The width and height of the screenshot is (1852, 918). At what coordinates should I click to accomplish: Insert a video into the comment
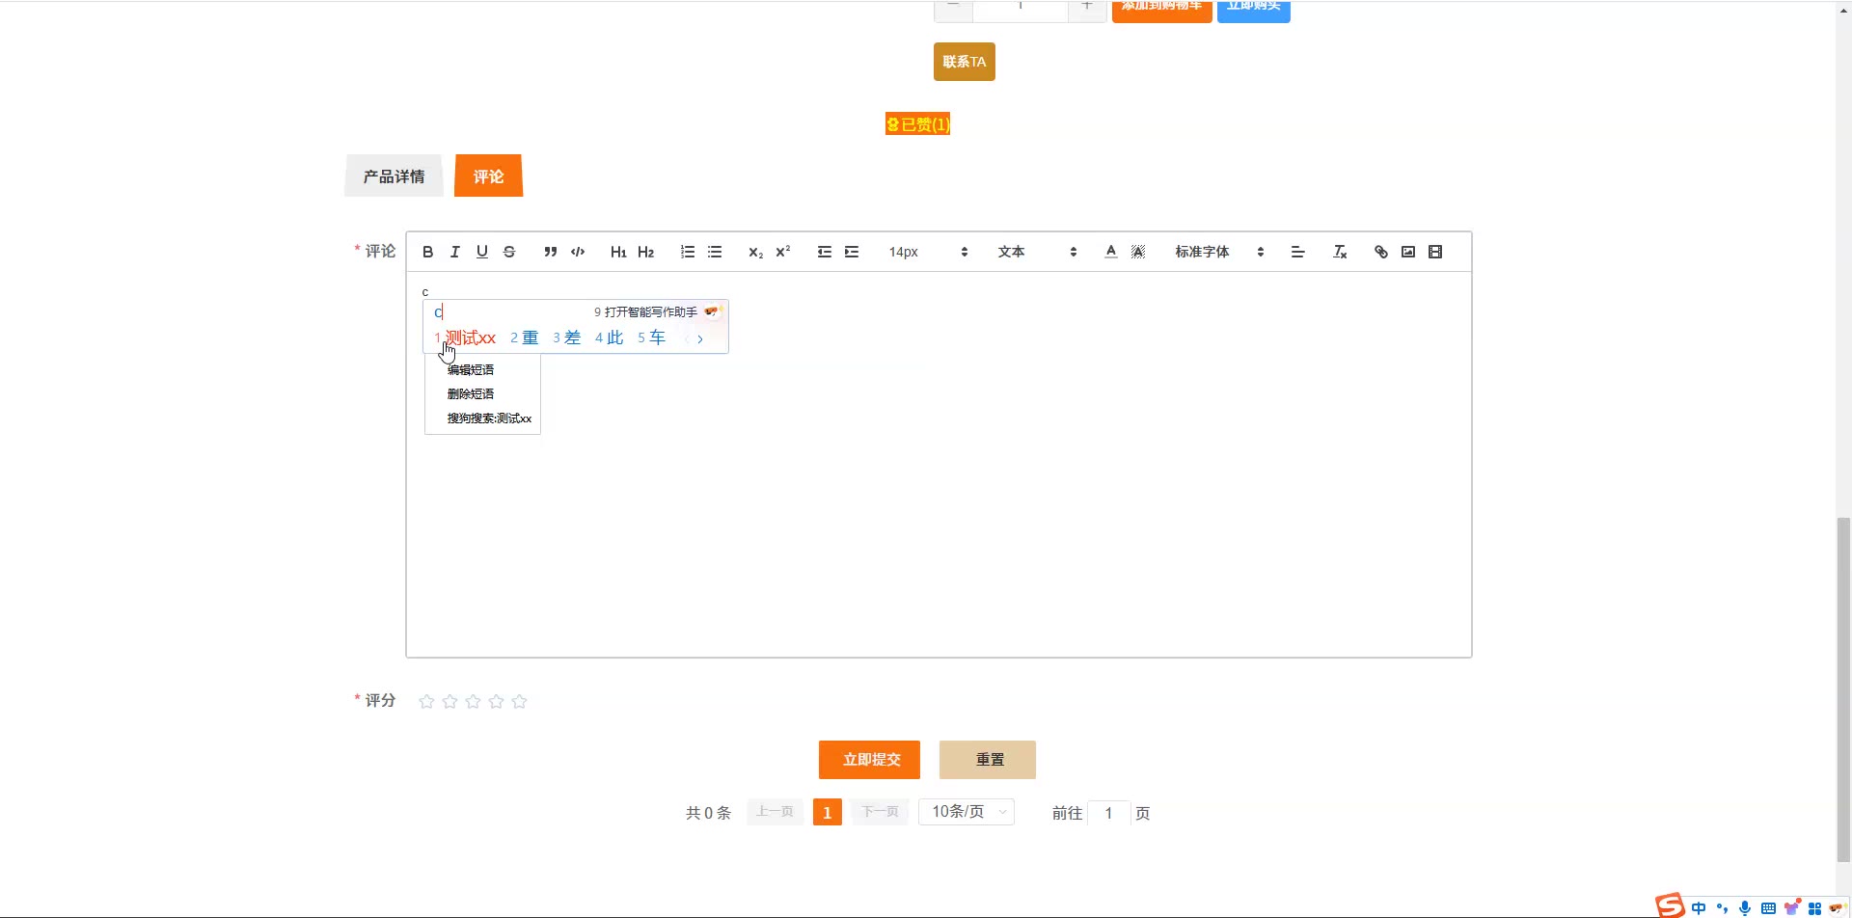click(x=1435, y=252)
